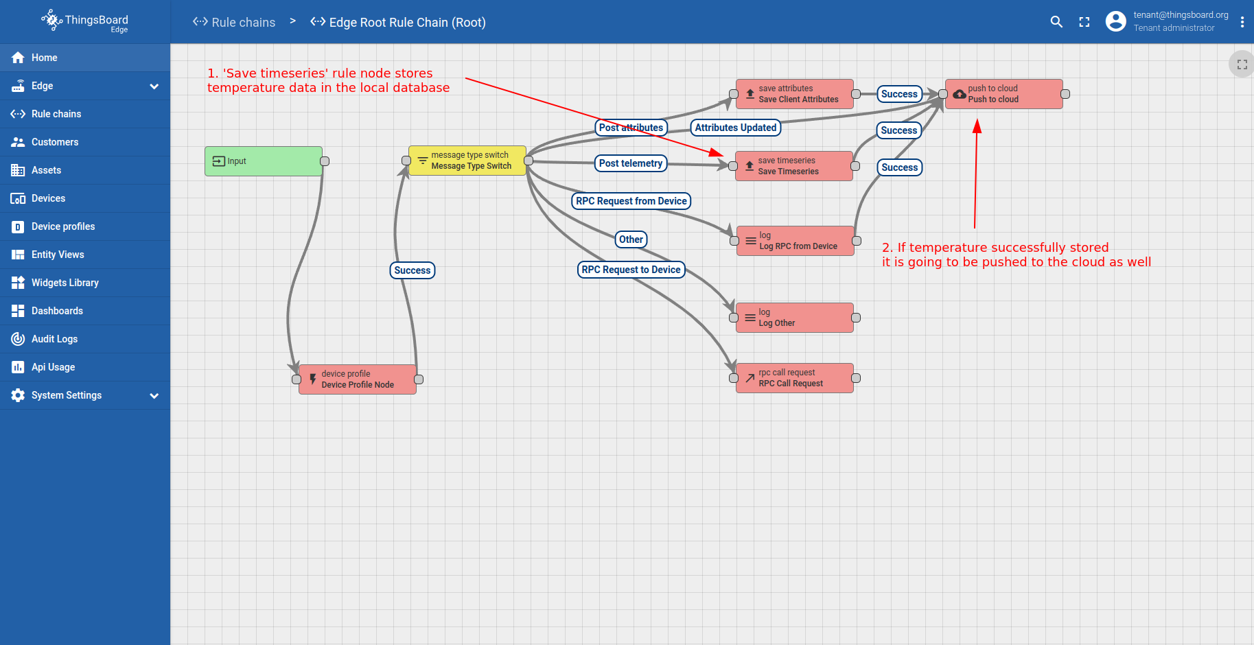Select the RPC Request from Device label
Screen dimensions: 1254x645
(631, 201)
